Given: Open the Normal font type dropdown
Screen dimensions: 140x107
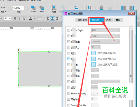Looking at the screenshot, I should point(106,42).
